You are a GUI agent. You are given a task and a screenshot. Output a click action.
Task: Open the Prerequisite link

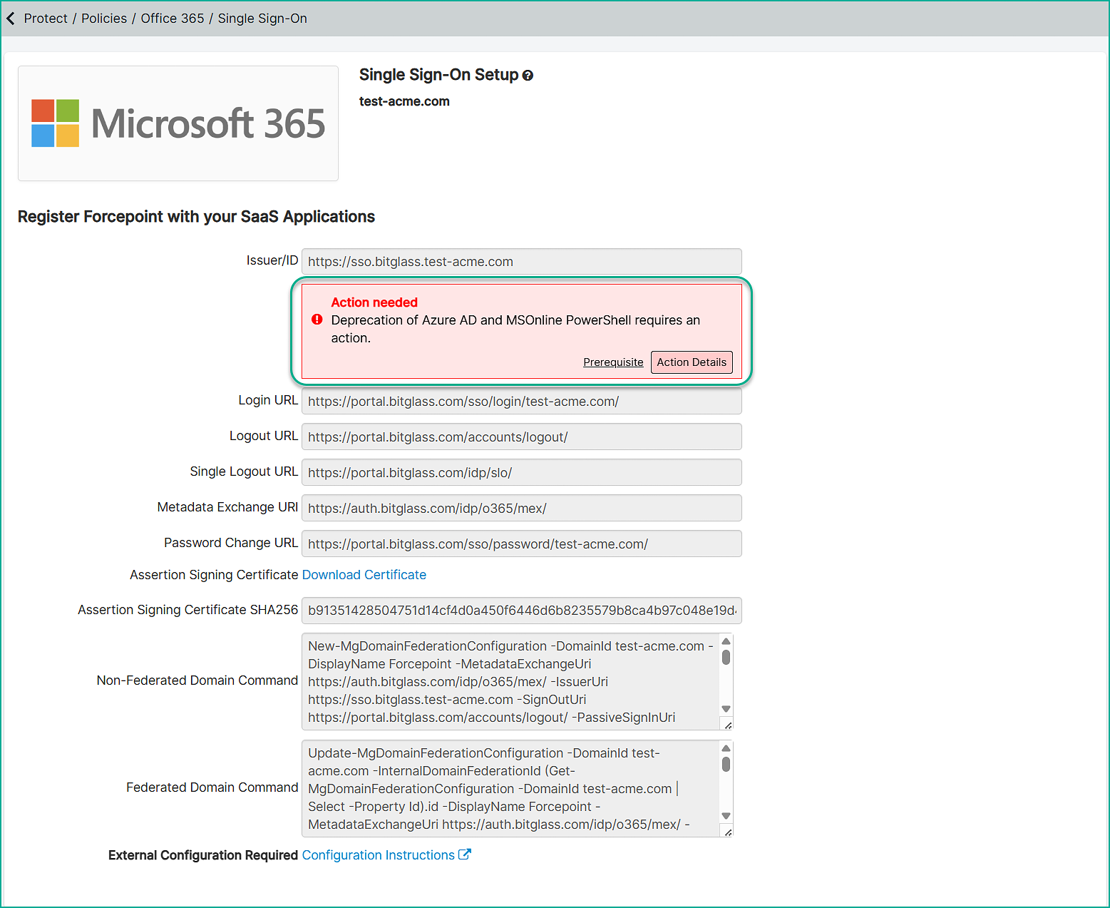(x=612, y=362)
